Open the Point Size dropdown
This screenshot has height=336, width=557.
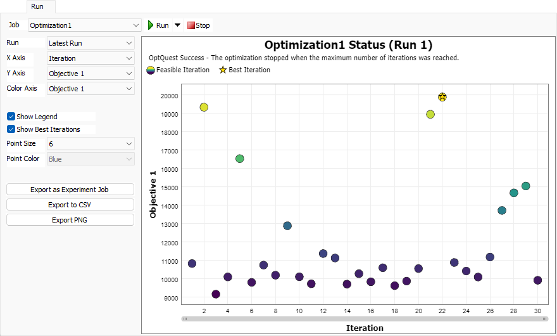point(91,144)
